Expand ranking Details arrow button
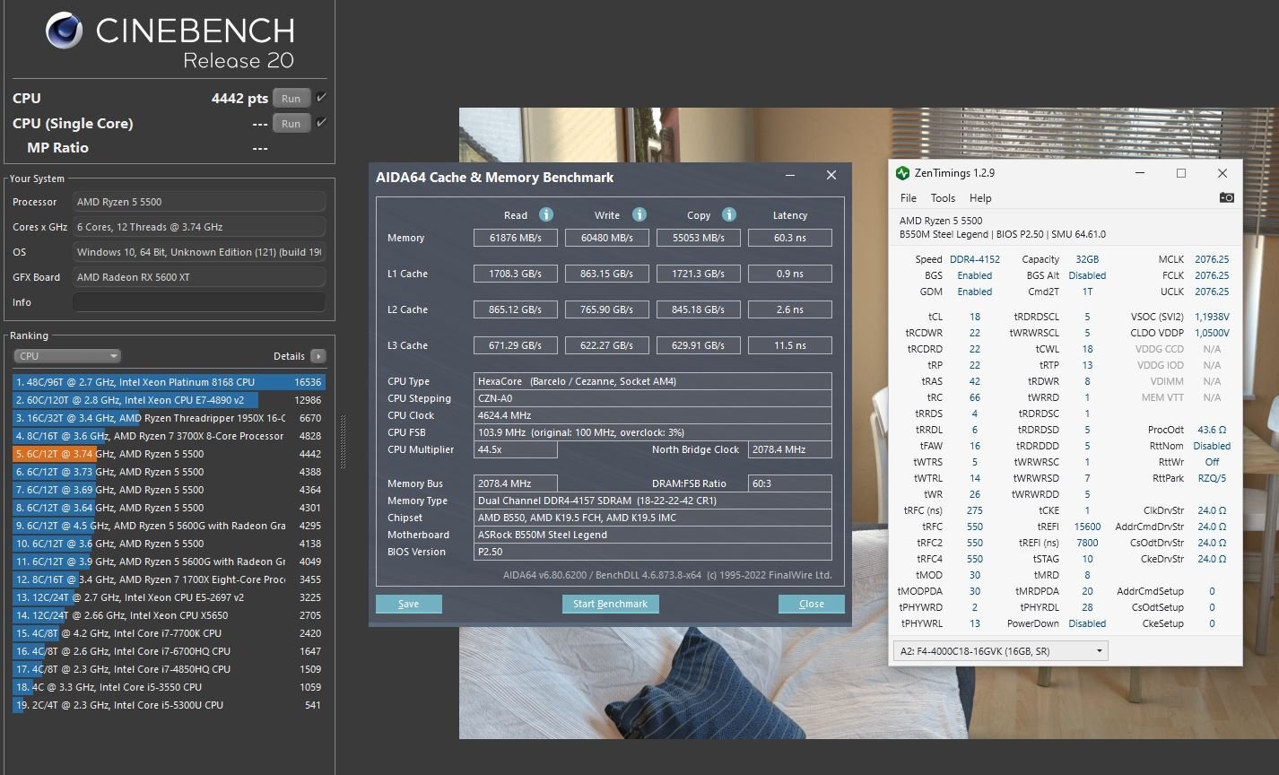This screenshot has height=775, width=1279. click(318, 356)
